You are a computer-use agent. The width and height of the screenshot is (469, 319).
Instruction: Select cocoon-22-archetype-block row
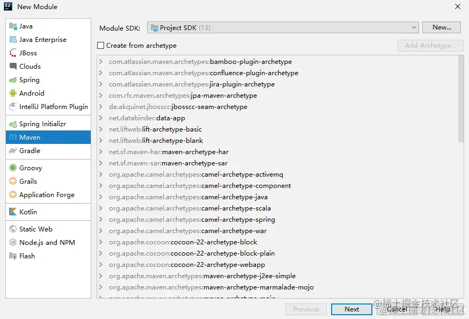[x=277, y=242]
